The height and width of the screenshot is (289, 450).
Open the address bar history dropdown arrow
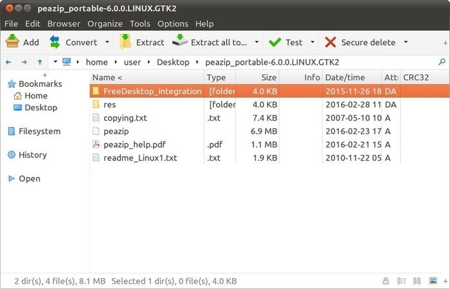click(x=55, y=62)
